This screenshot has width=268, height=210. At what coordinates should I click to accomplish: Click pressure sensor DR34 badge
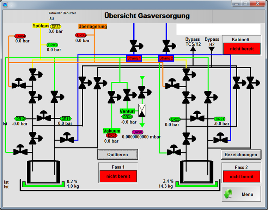[127, 117]
